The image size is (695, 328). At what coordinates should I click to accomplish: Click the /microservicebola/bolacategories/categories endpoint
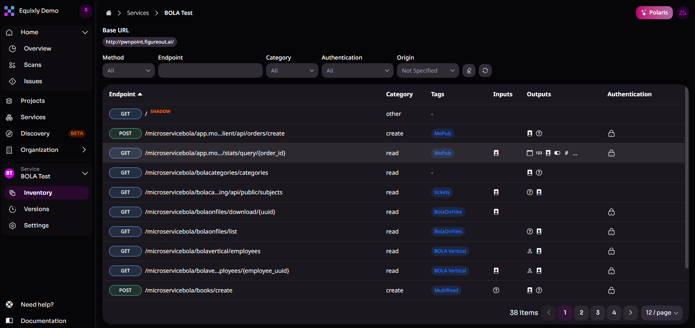[206, 173]
